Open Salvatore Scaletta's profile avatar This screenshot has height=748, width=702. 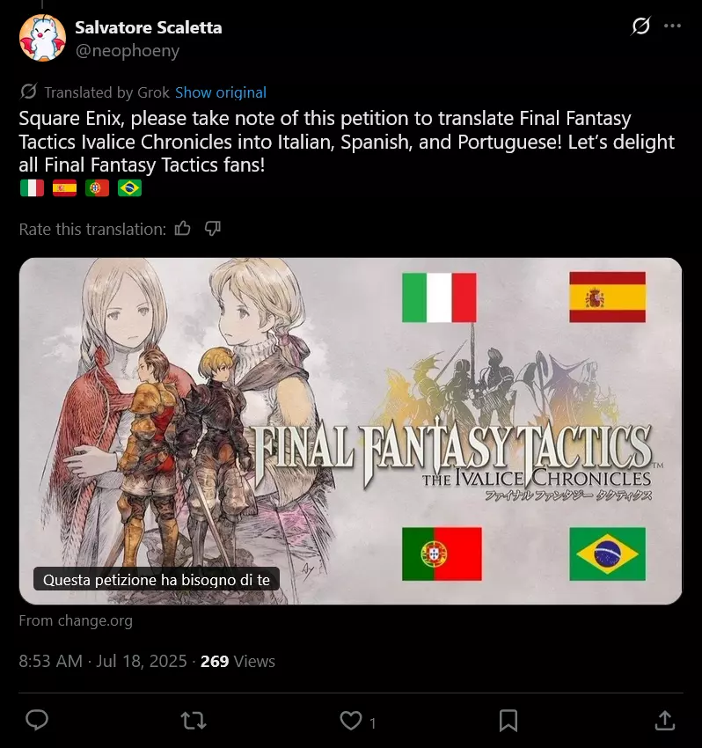click(42, 38)
